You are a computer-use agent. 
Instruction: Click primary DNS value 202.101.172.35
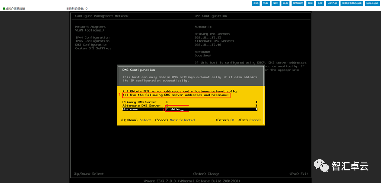(208, 38)
